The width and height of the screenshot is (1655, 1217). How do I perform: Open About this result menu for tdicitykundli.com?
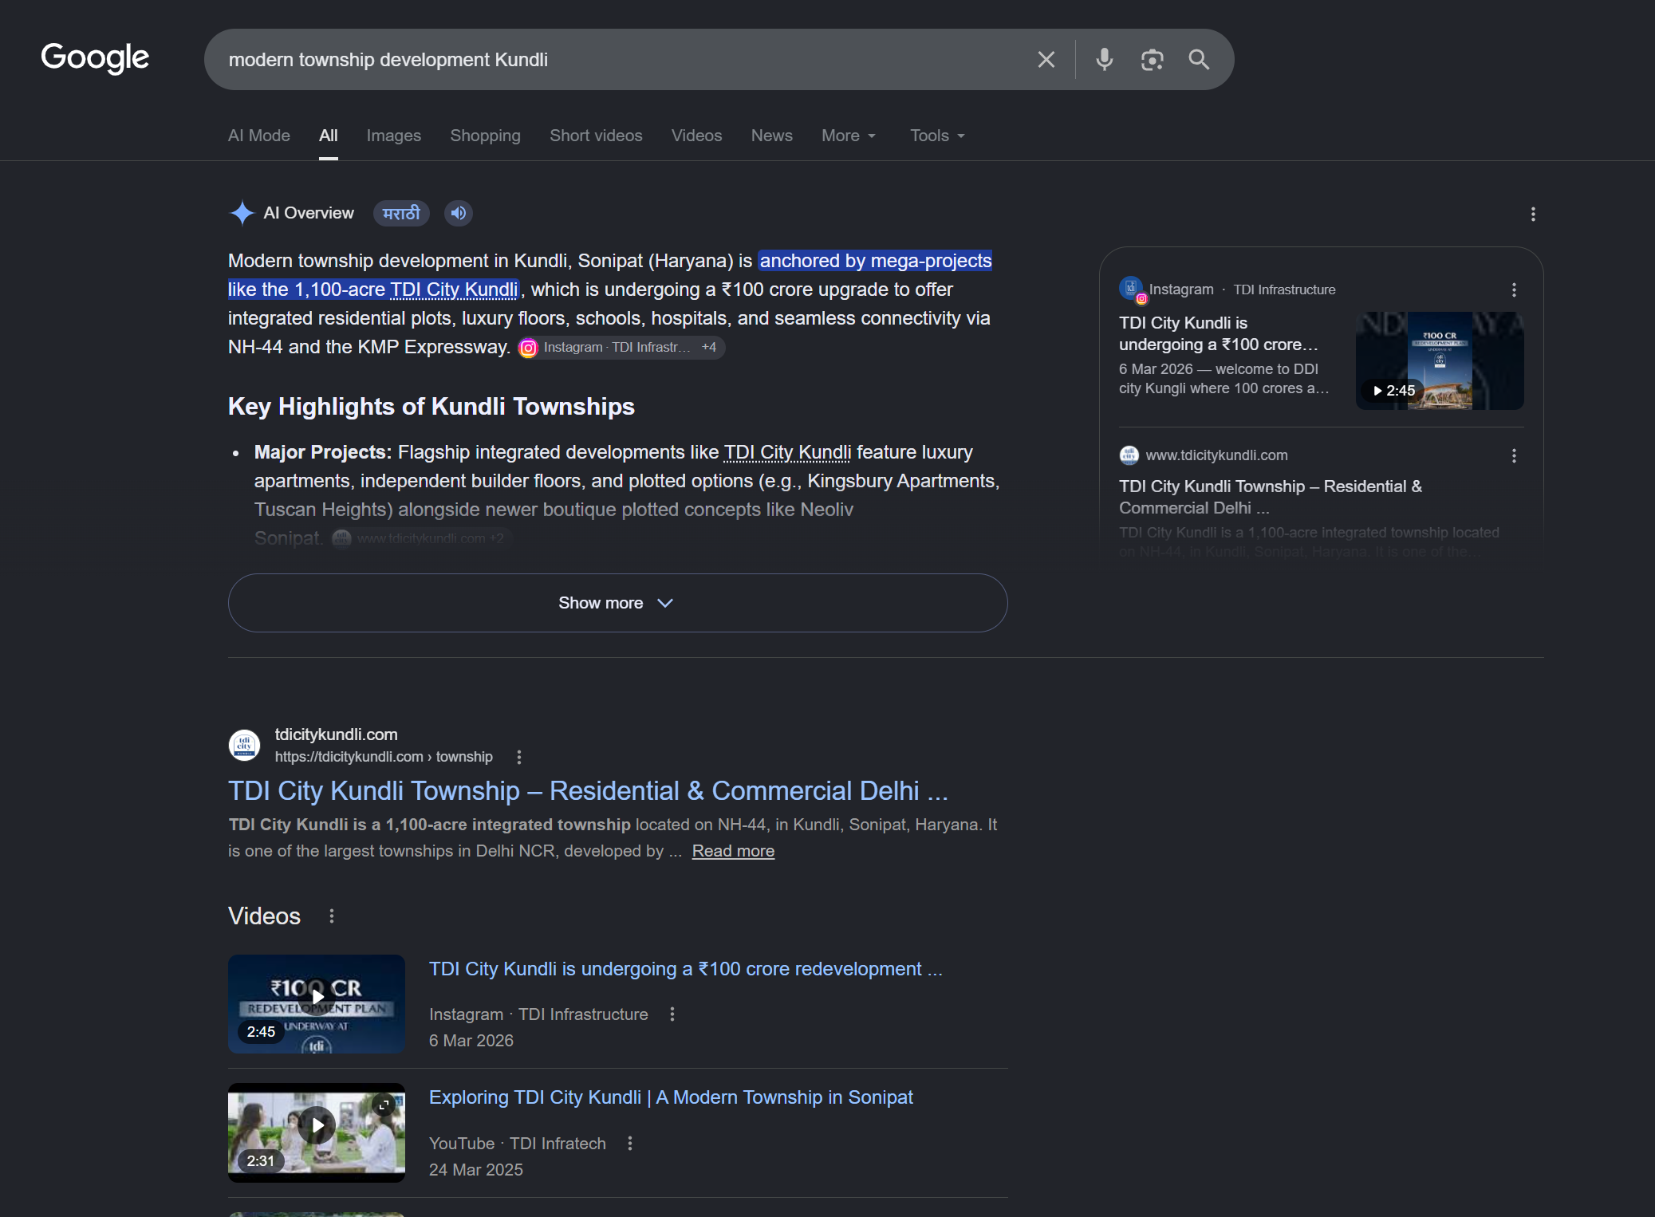(x=519, y=757)
